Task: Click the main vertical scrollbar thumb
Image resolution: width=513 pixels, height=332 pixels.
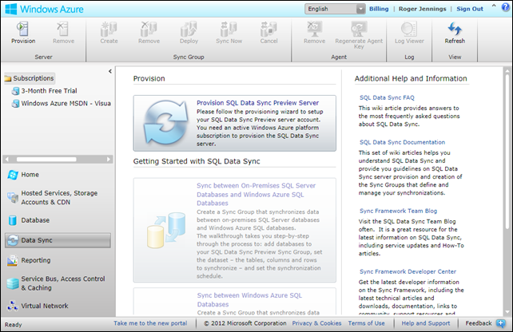Action: point(507,152)
